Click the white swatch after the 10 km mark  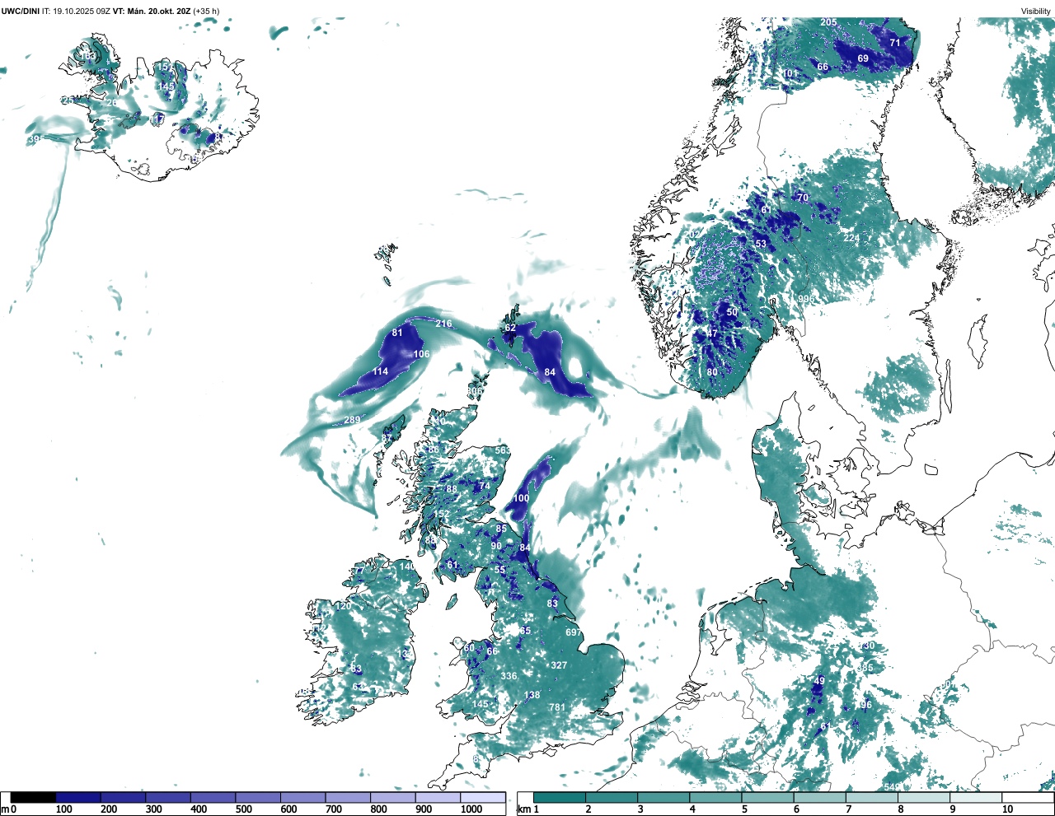click(1028, 798)
